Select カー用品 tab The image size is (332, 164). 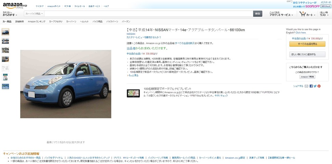tap(7, 22)
